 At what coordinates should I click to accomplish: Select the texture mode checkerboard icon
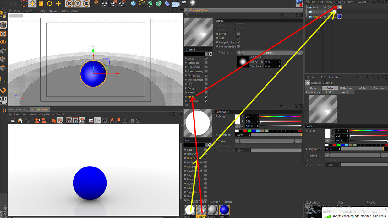(3, 34)
